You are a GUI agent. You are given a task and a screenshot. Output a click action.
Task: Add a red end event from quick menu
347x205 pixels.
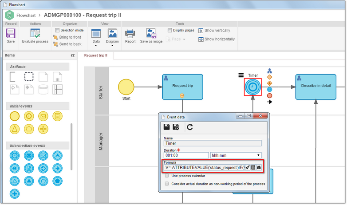pyautogui.click(x=269, y=96)
